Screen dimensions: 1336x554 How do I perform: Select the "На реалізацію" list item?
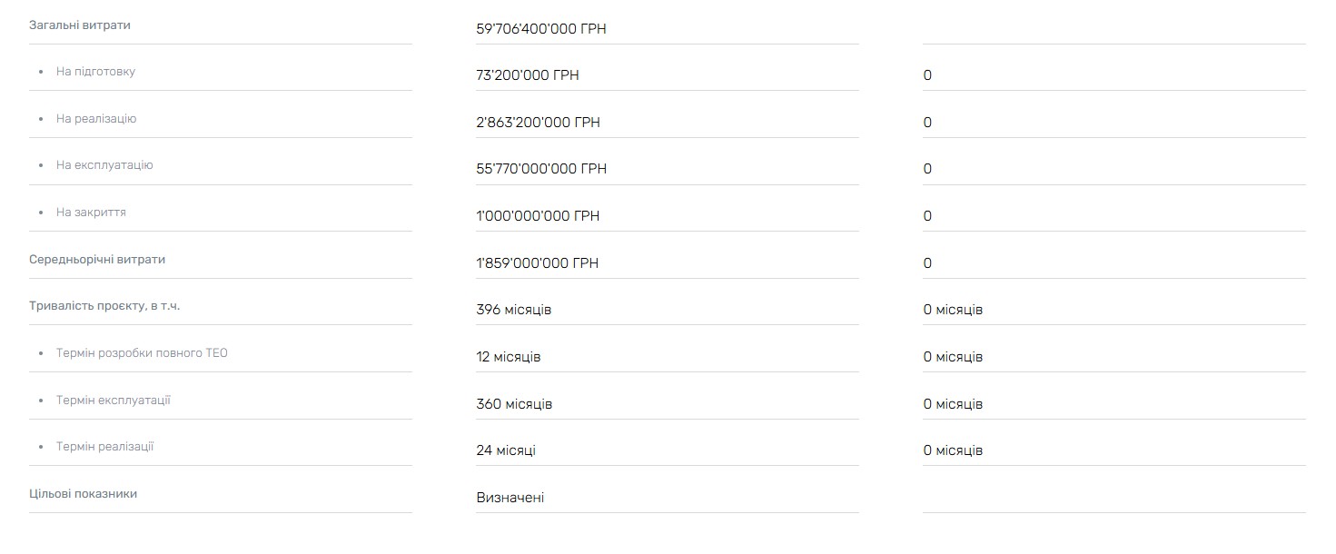(96, 119)
